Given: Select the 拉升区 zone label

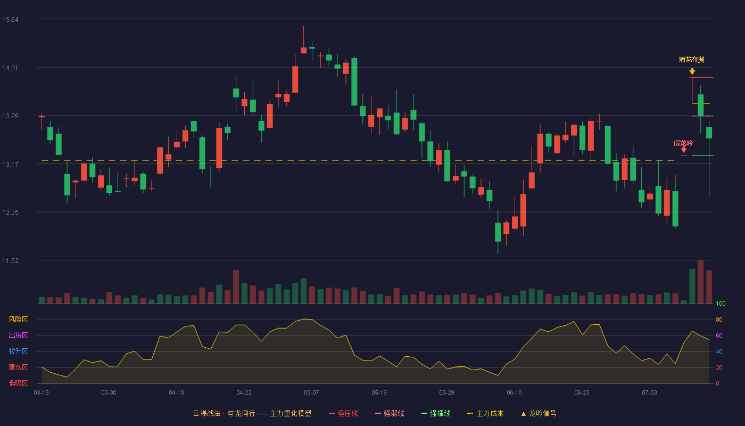Looking at the screenshot, I should click(18, 351).
